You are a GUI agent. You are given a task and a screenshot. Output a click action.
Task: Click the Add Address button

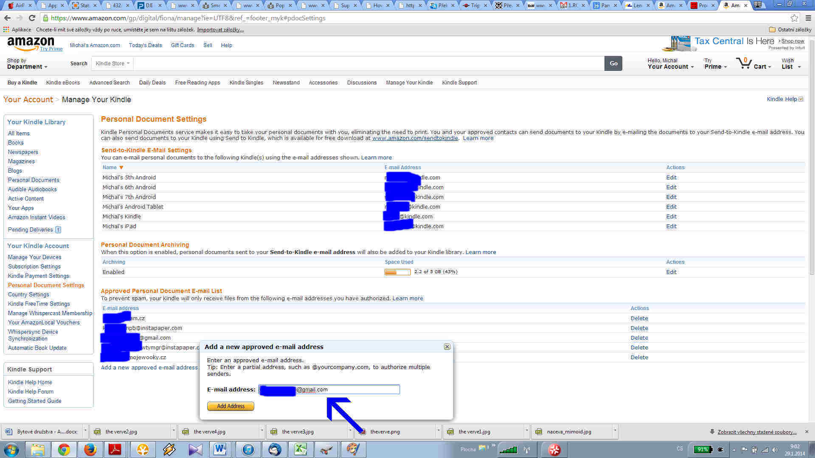[230, 406]
